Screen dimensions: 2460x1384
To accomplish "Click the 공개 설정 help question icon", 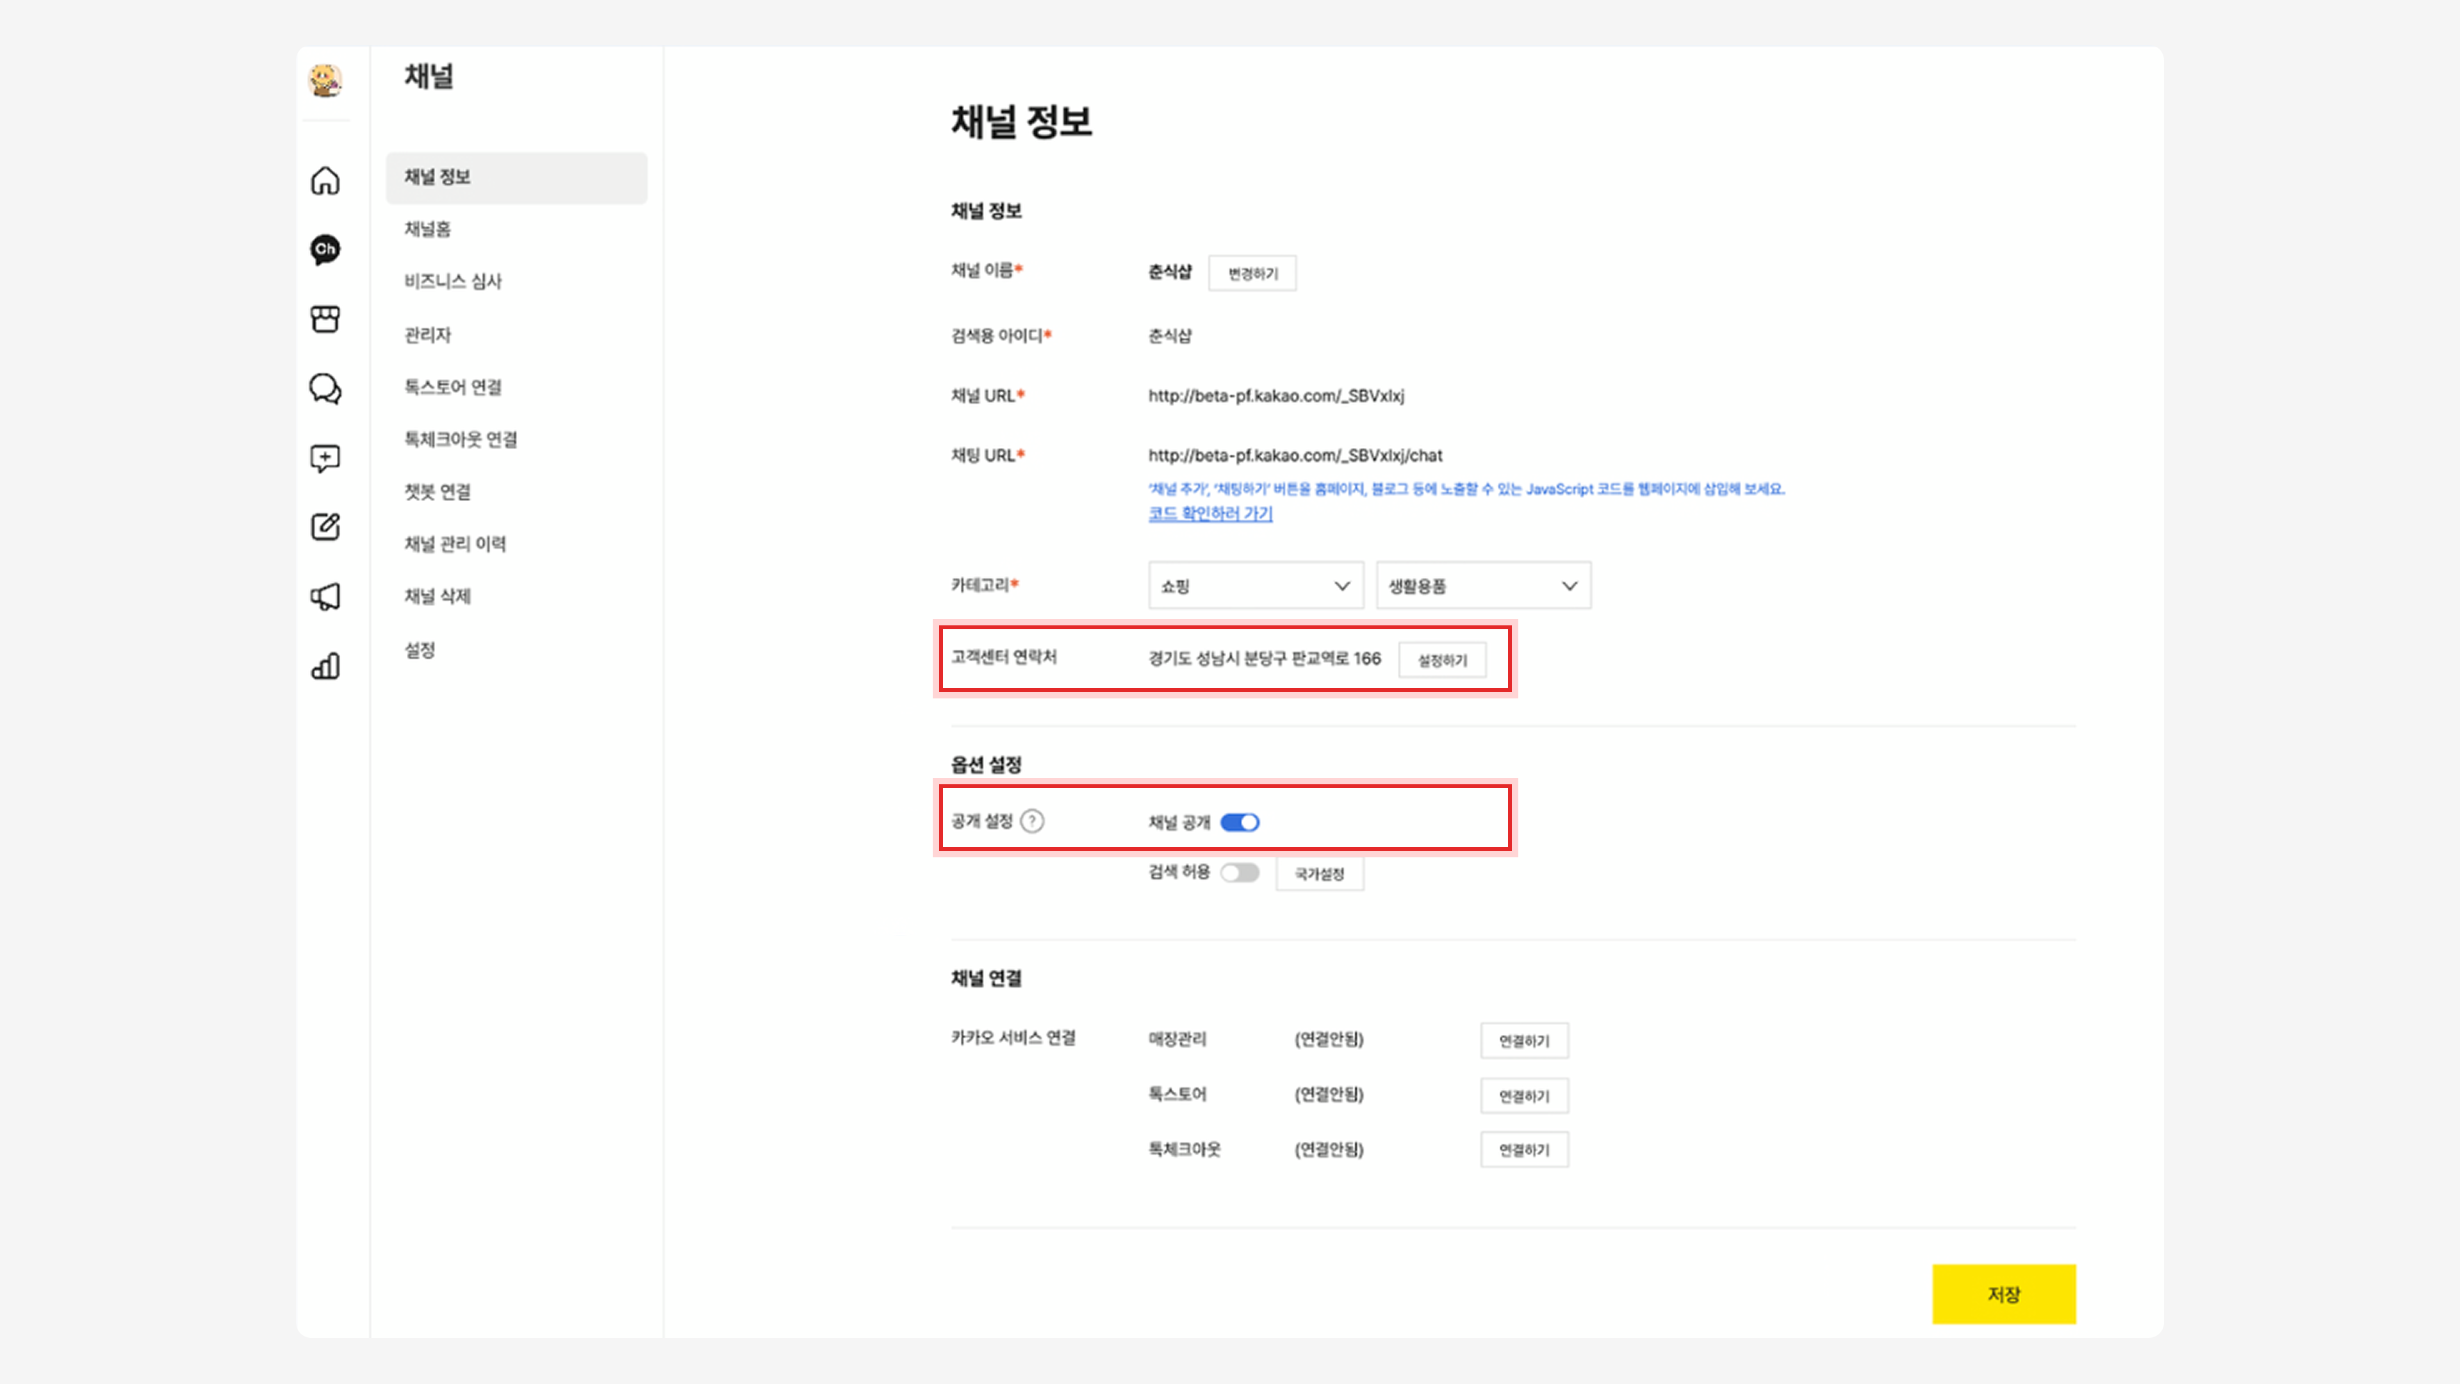I will click(x=1032, y=821).
